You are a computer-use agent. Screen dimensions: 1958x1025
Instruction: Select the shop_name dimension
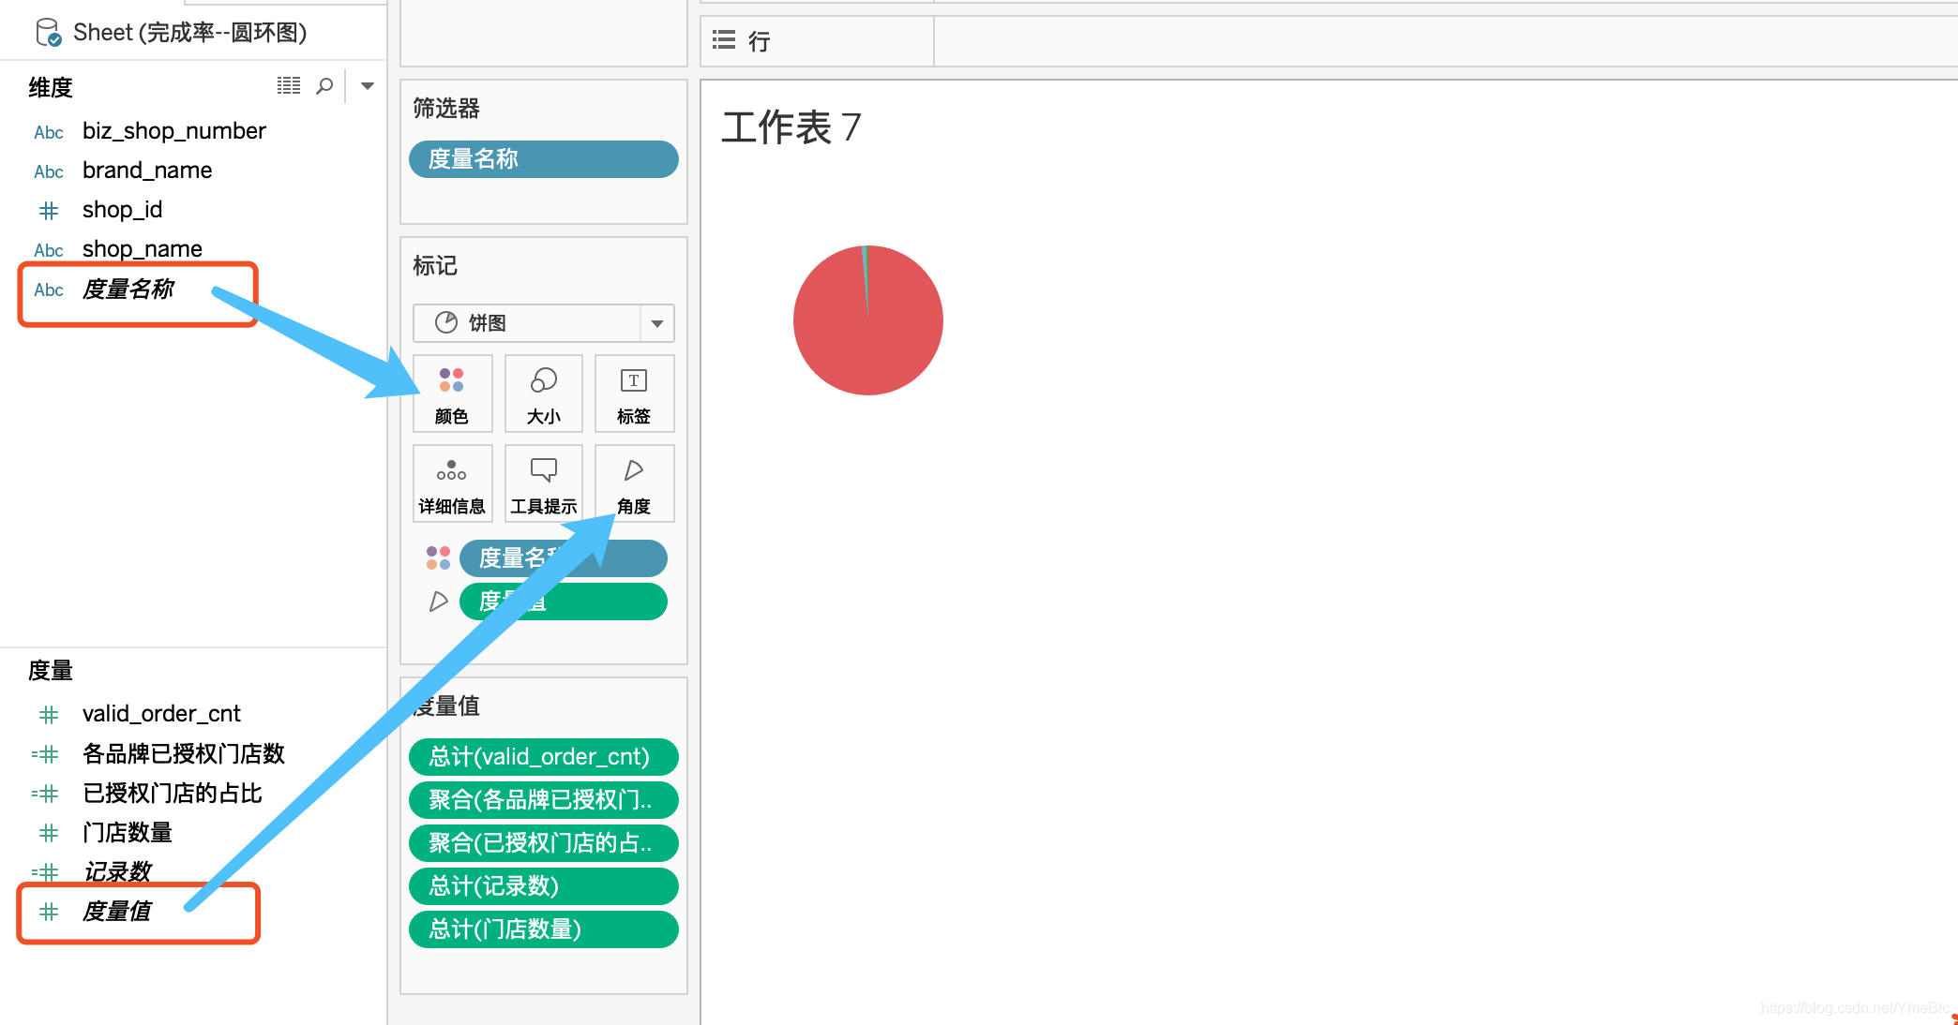click(143, 249)
